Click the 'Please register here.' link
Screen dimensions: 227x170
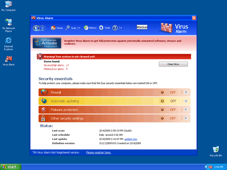[x=99, y=152]
